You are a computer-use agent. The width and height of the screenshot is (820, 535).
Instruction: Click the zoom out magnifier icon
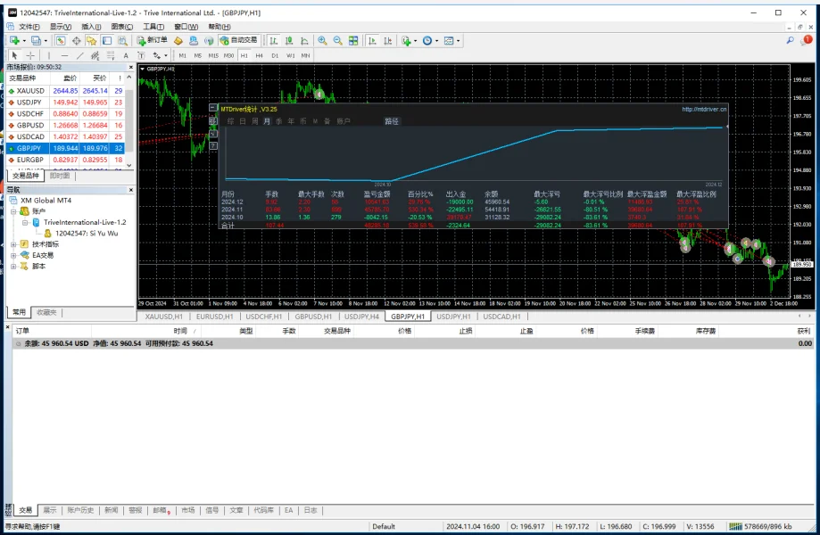337,40
